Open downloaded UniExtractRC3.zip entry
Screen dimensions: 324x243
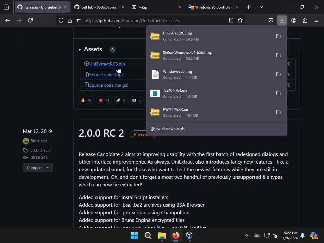pyautogui.click(x=209, y=36)
